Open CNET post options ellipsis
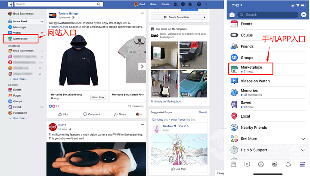Viewport: 310px width, 176px height. (x=143, y=124)
